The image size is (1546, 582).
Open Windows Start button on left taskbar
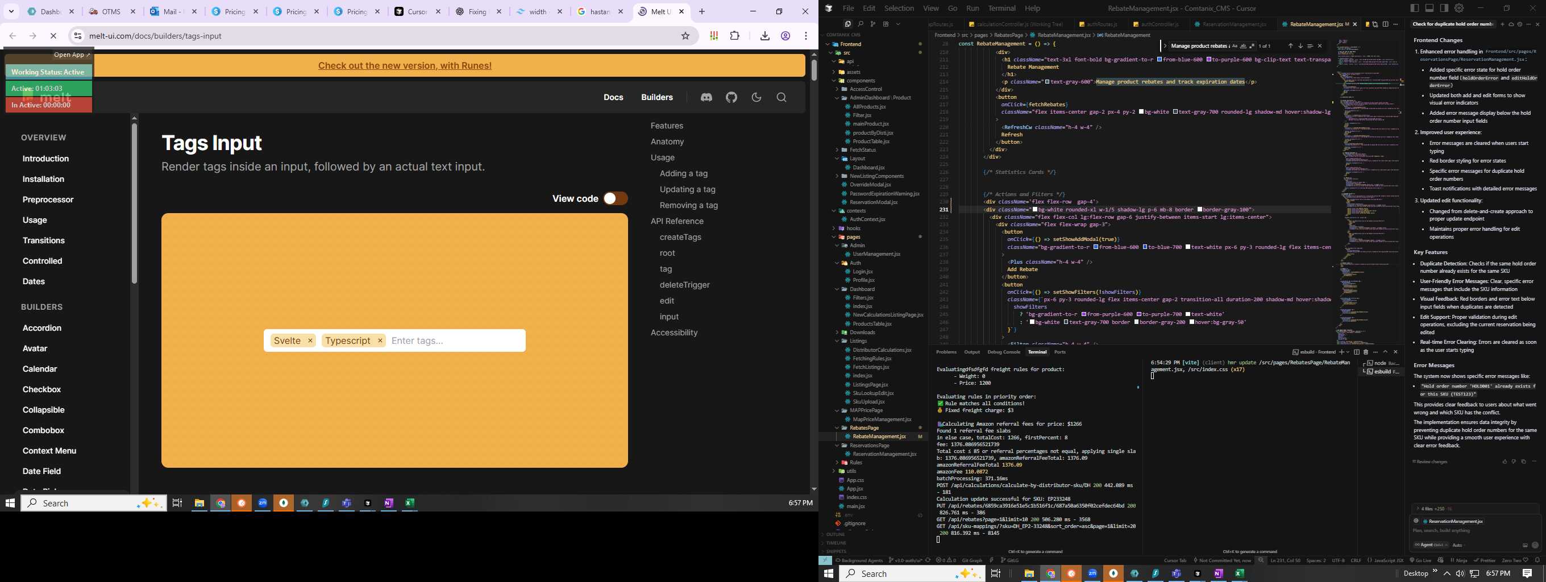pos(10,504)
